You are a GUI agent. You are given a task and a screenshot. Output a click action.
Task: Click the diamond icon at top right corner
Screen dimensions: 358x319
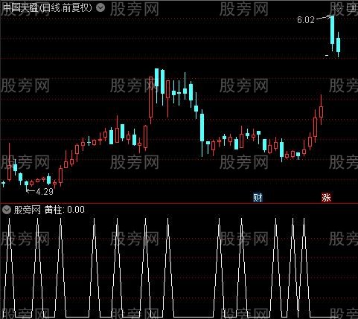pyautogui.click(x=338, y=8)
